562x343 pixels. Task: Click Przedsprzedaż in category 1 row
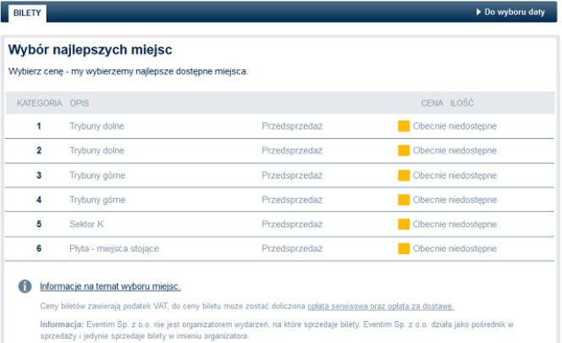pyautogui.click(x=292, y=126)
